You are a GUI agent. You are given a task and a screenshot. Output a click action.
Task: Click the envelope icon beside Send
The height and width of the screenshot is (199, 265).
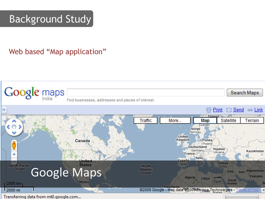[229, 110]
